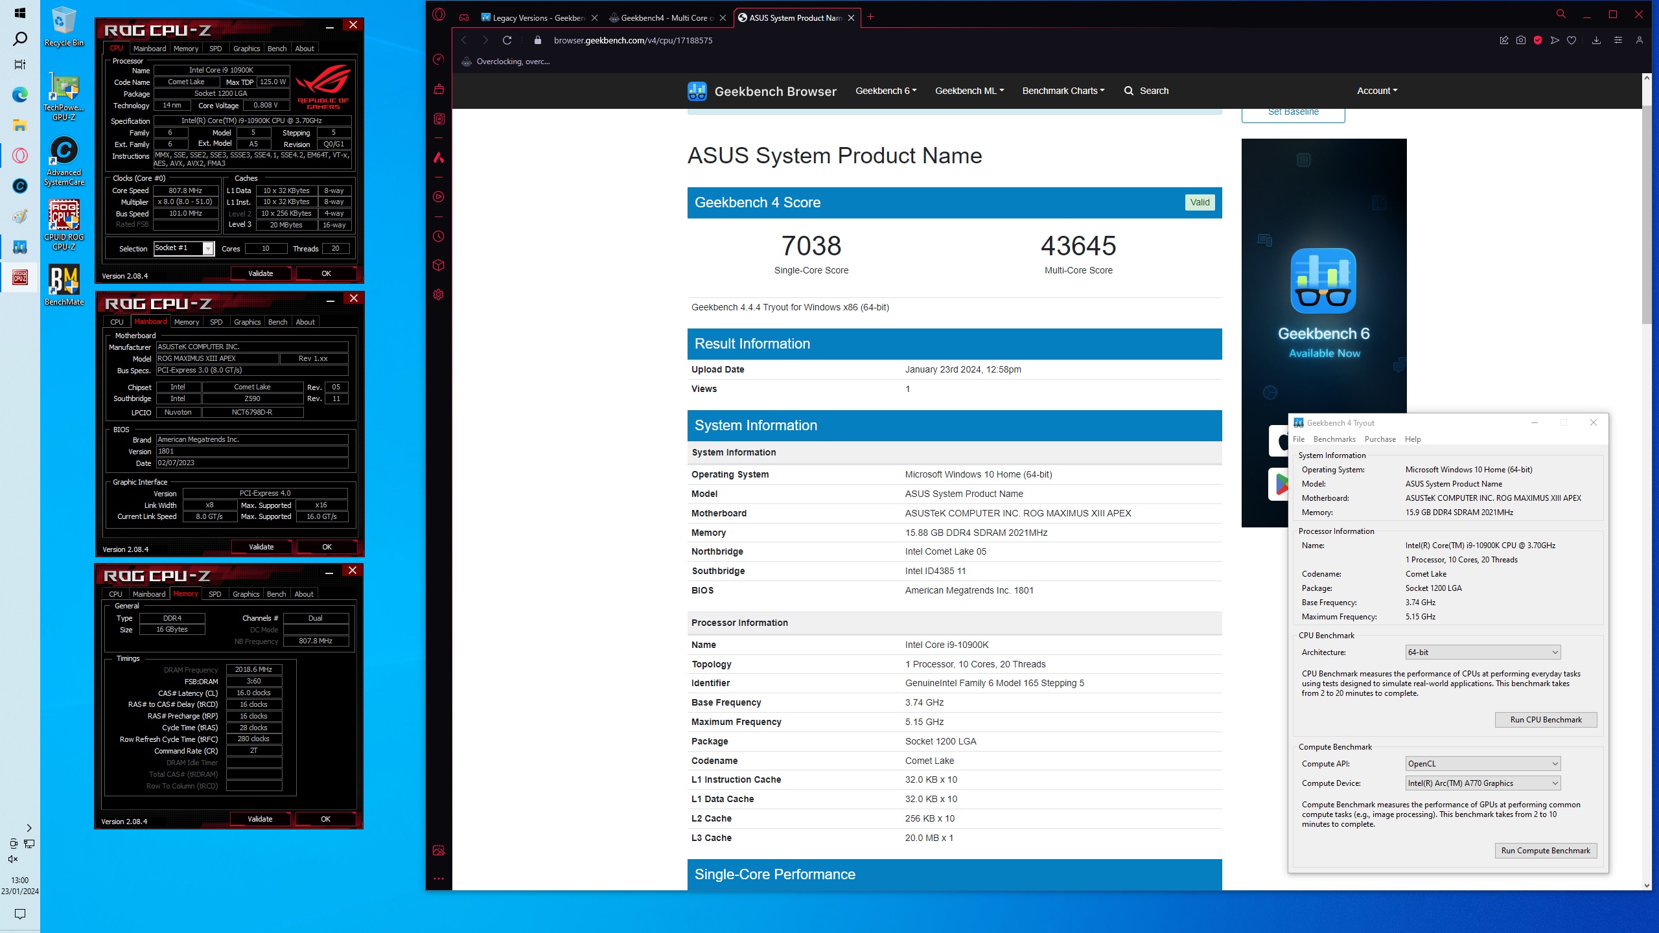1659x933 pixels.
Task: Click Validate in top CPU-Z window
Action: tap(261, 273)
